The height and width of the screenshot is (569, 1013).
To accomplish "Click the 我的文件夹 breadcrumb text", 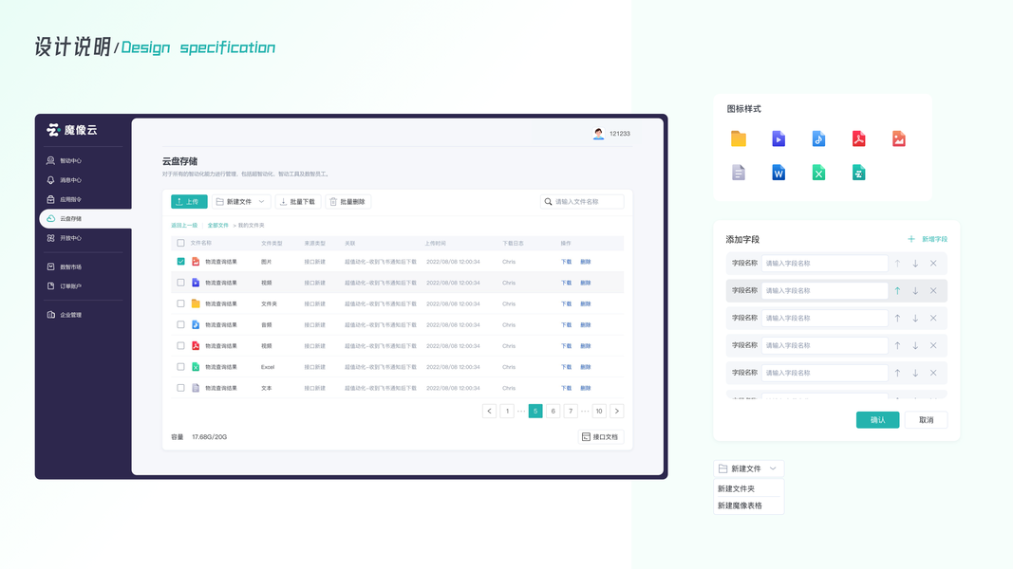I will click(x=252, y=225).
